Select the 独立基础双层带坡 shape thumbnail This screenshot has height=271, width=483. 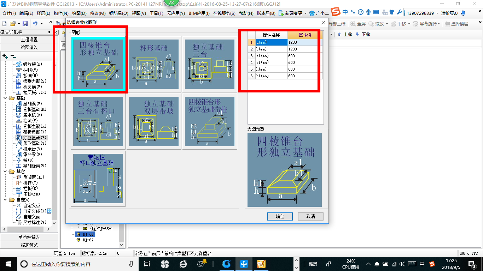[153, 121]
